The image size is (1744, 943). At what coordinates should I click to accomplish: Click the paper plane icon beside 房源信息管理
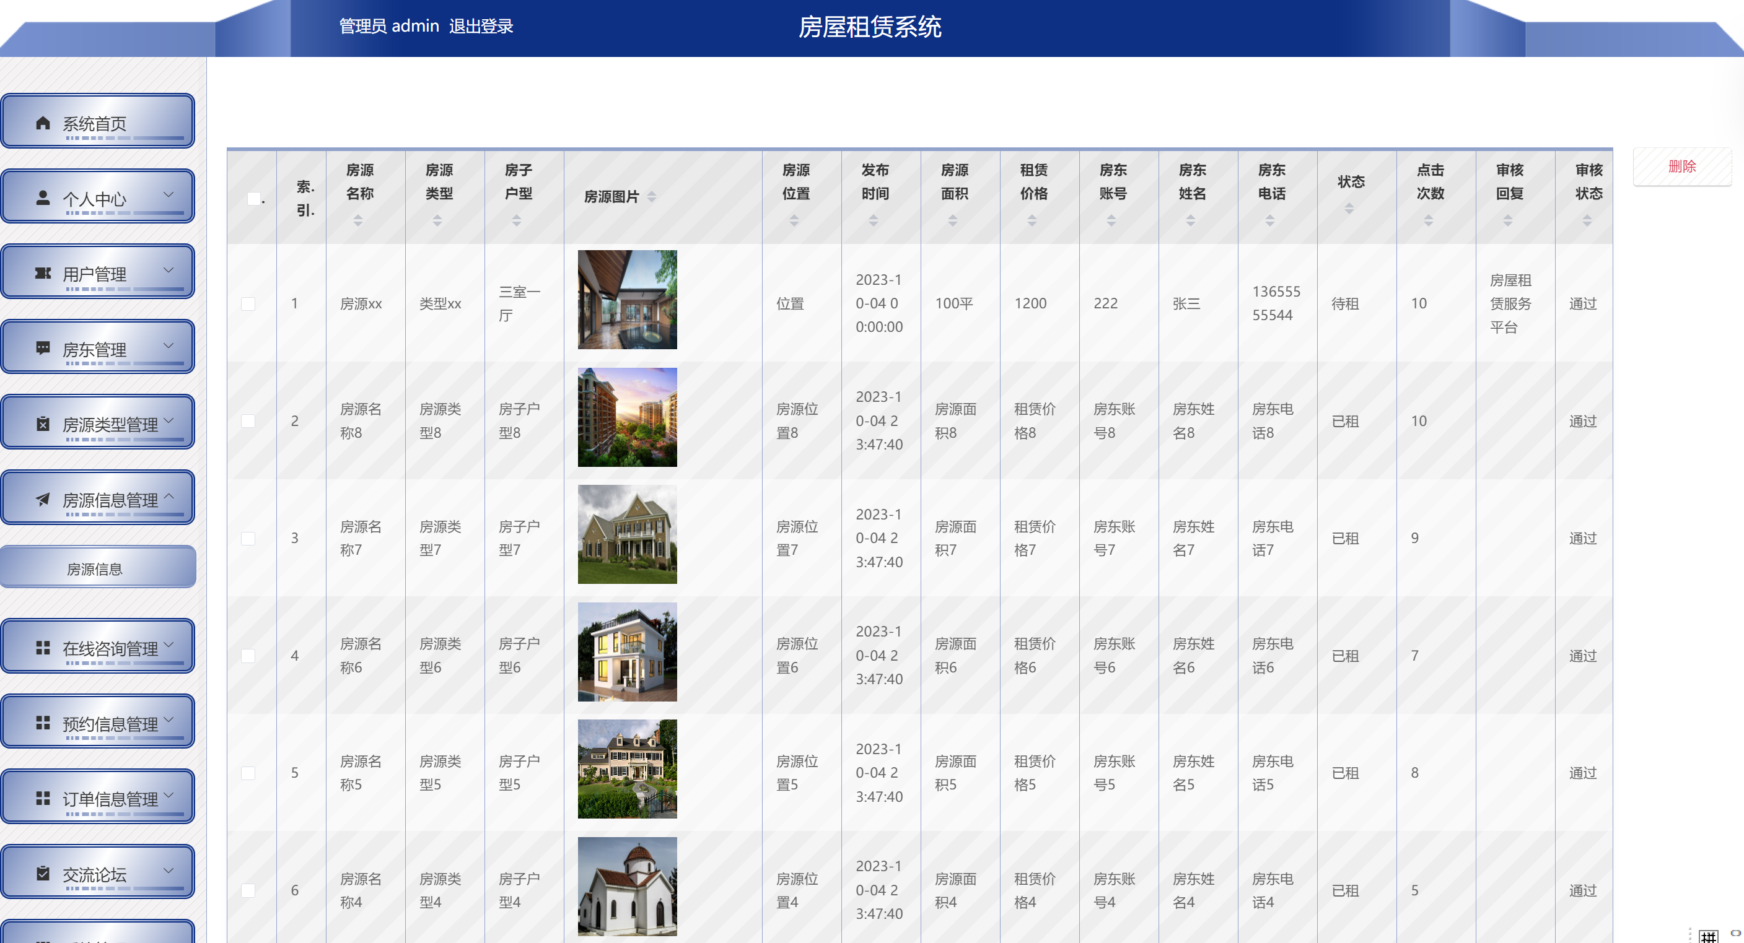(43, 499)
